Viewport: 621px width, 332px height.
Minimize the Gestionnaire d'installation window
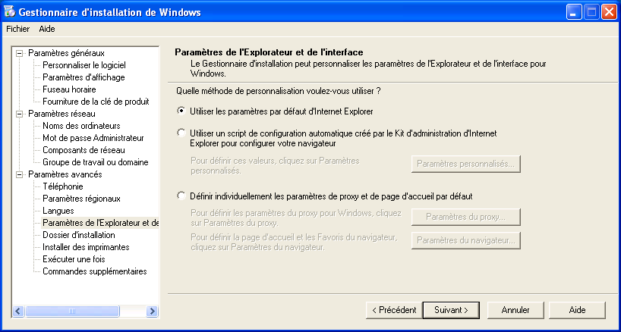(x=574, y=13)
